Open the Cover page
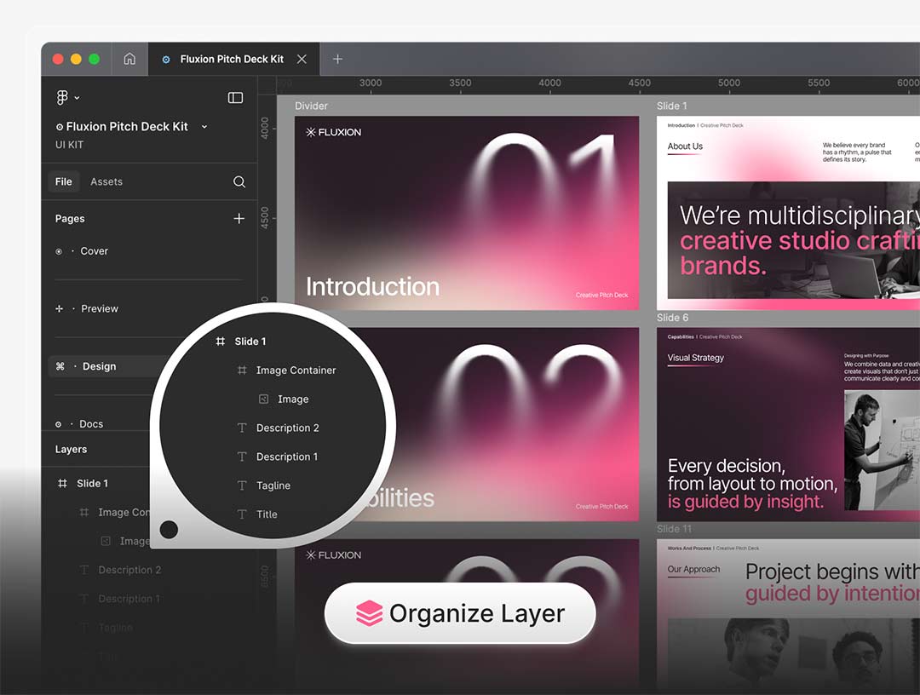The height and width of the screenshot is (695, 920). pos(94,251)
